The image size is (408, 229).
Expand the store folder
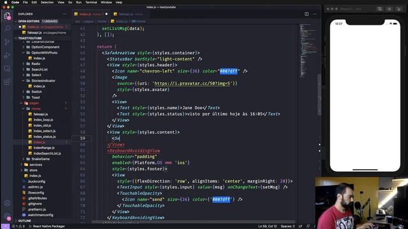click(x=33, y=170)
